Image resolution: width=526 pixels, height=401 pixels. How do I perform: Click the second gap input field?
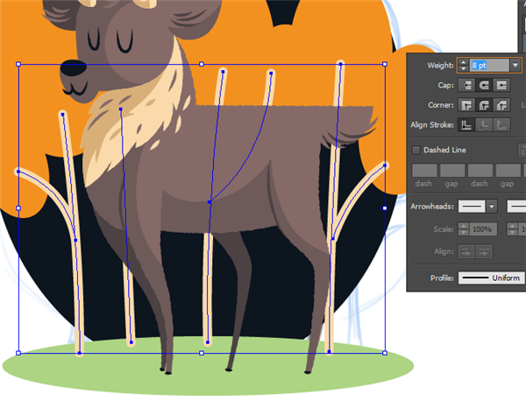[x=508, y=171]
